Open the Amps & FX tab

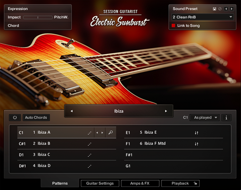pyautogui.click(x=140, y=183)
